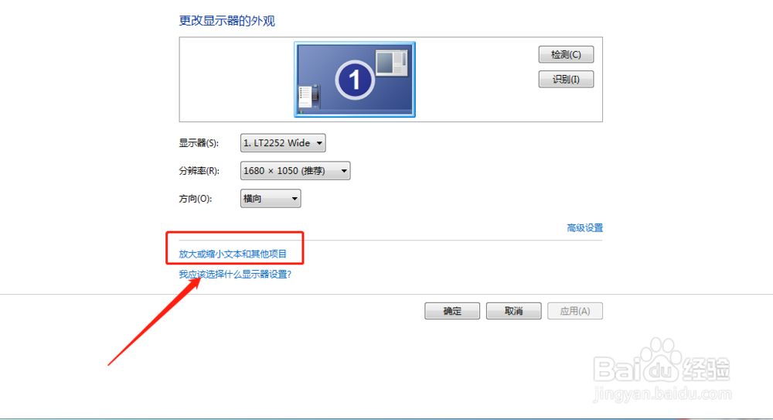
Task: Open the 分辨率 resolution dropdown
Action: 295,171
